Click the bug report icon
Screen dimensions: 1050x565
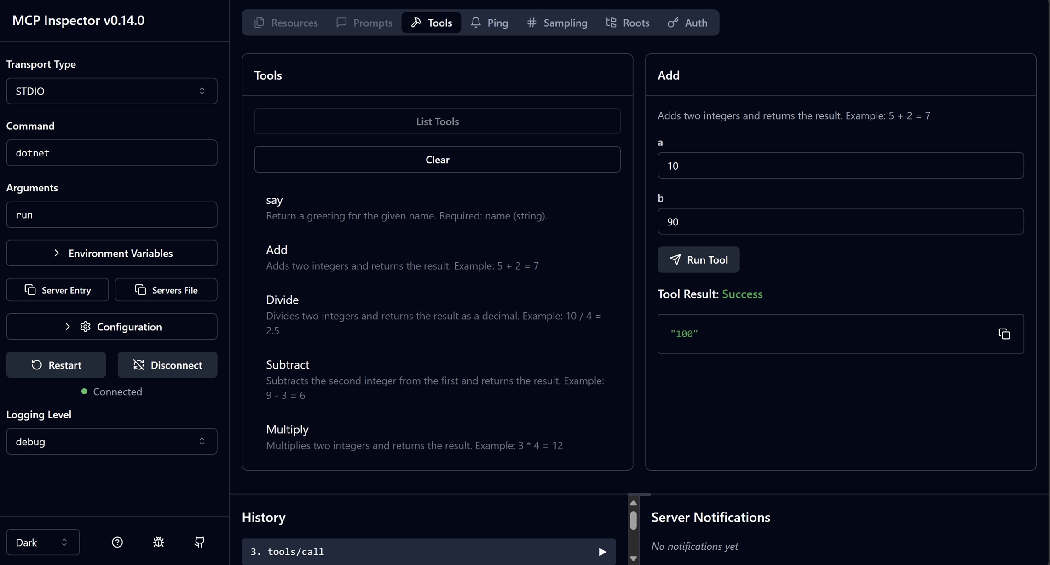tap(158, 542)
